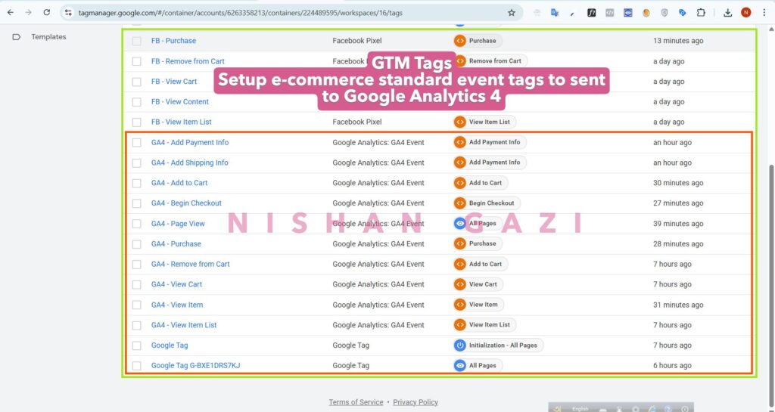Open the Privacy Policy link

point(416,402)
